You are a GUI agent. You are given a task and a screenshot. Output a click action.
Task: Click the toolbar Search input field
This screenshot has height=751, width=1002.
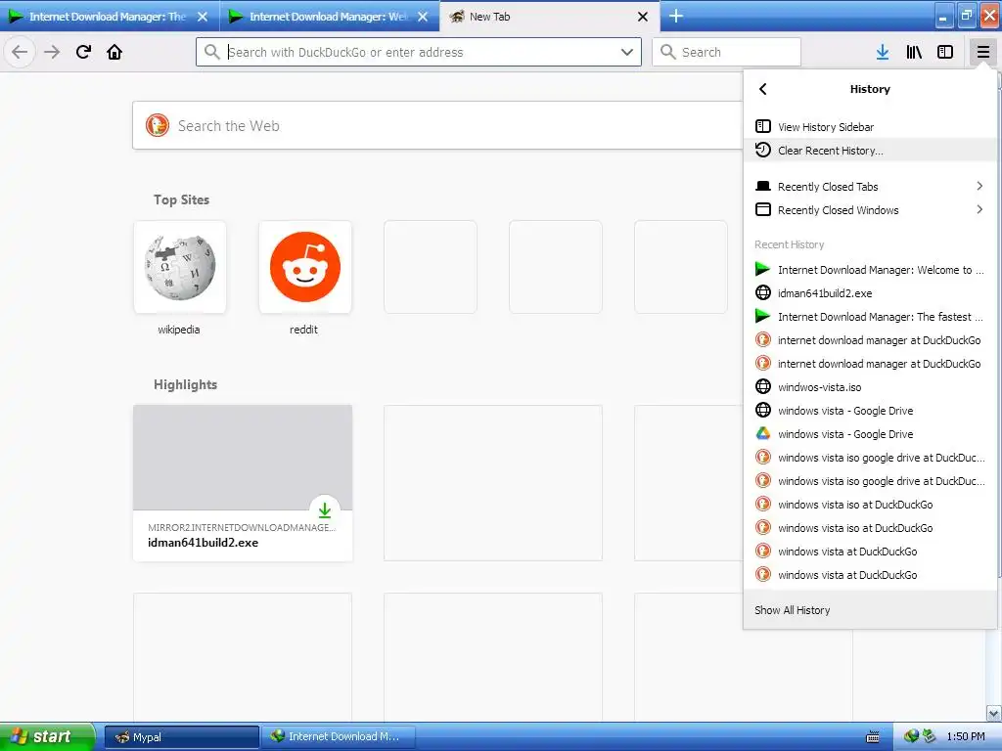[727, 52]
